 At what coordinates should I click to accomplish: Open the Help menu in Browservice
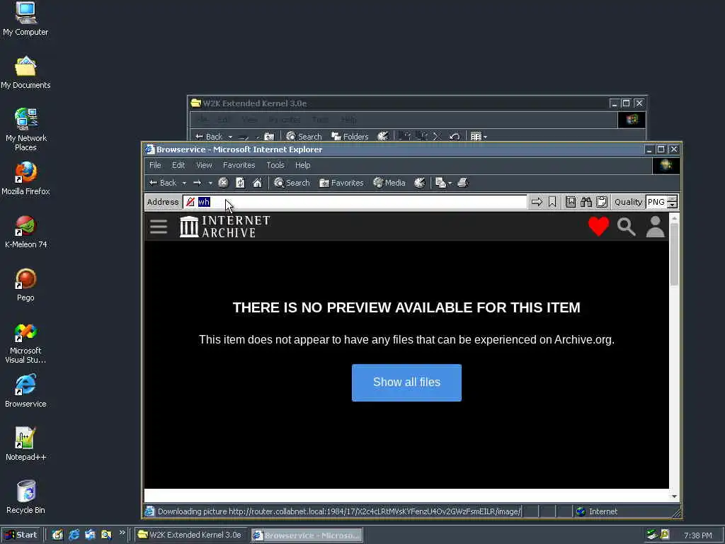click(303, 165)
